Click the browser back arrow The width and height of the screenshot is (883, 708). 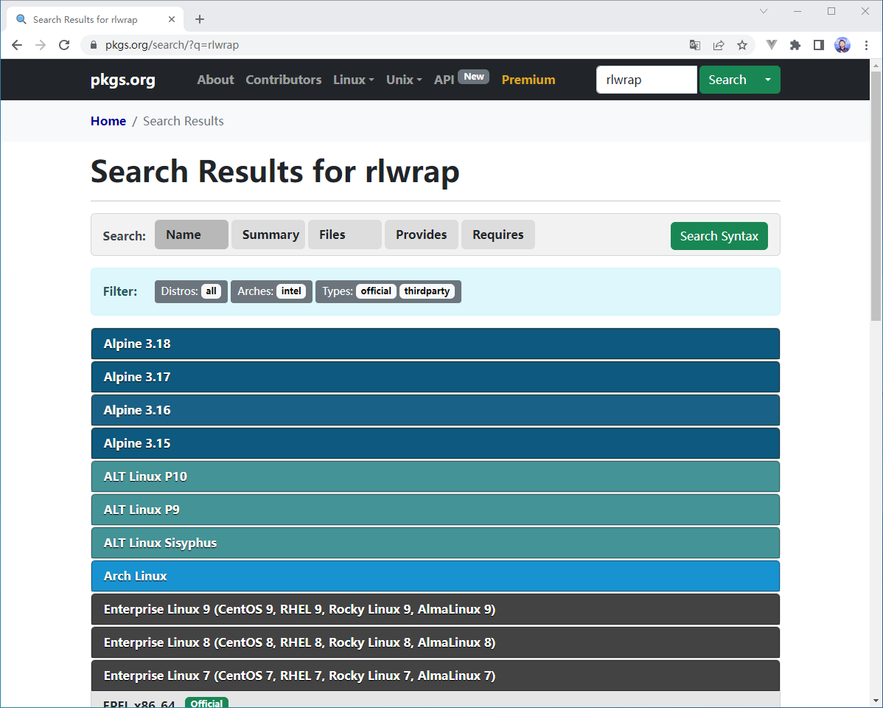17,45
